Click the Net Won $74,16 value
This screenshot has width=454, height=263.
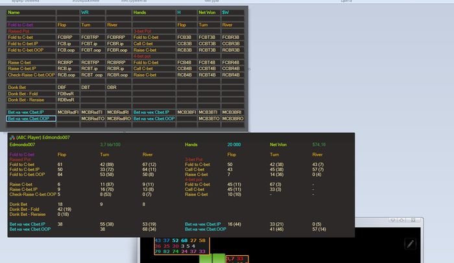[x=319, y=144]
